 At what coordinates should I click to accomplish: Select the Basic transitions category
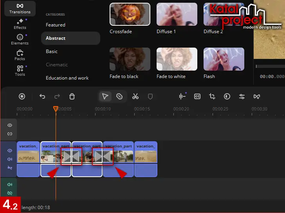point(52,51)
